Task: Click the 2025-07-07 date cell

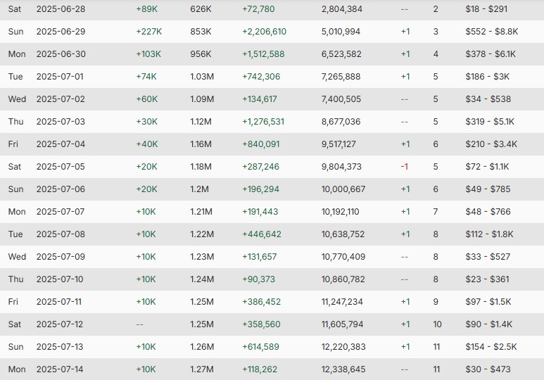Action: (x=61, y=212)
